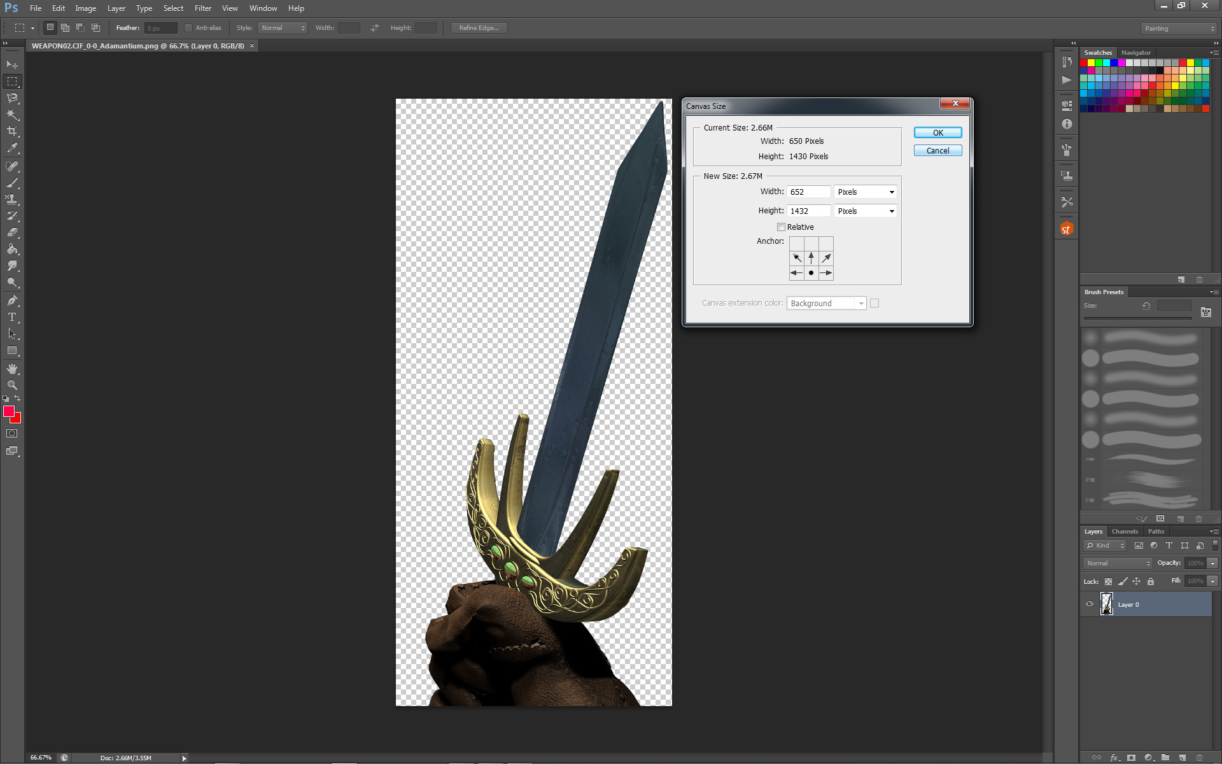Select the Dodge tool
The image size is (1222, 764).
(12, 282)
